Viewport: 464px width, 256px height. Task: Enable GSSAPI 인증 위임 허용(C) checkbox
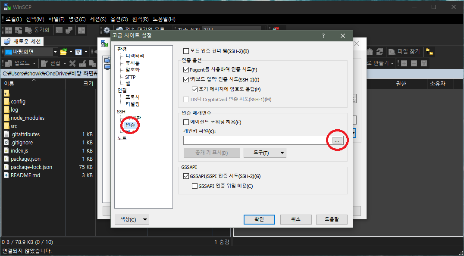(x=195, y=186)
